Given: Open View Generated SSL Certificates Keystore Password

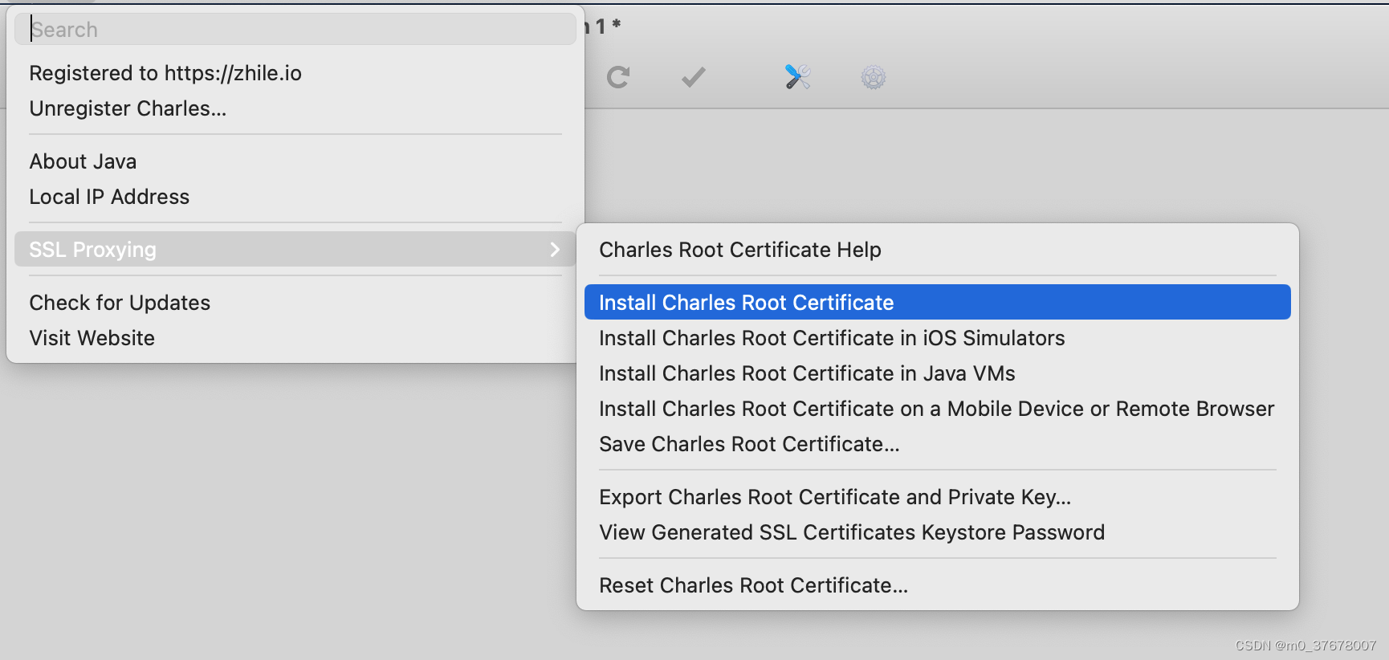Looking at the screenshot, I should pos(938,532).
